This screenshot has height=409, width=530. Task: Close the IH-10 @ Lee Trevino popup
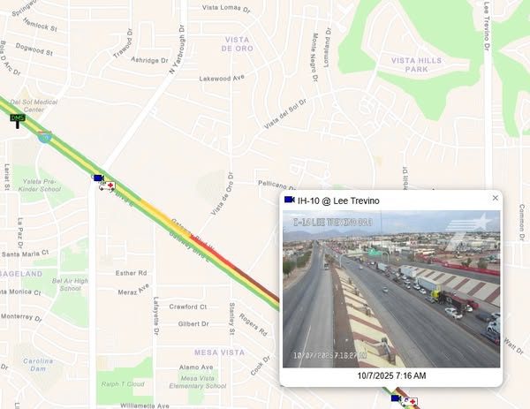(496, 198)
